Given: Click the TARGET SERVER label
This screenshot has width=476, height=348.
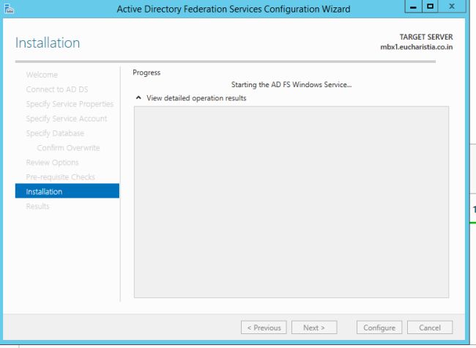Looking at the screenshot, I should pos(426,37).
